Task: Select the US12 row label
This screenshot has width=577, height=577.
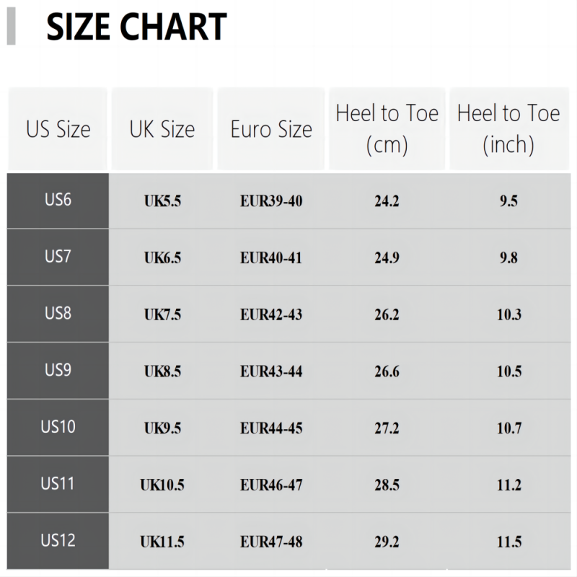Action: (58, 540)
